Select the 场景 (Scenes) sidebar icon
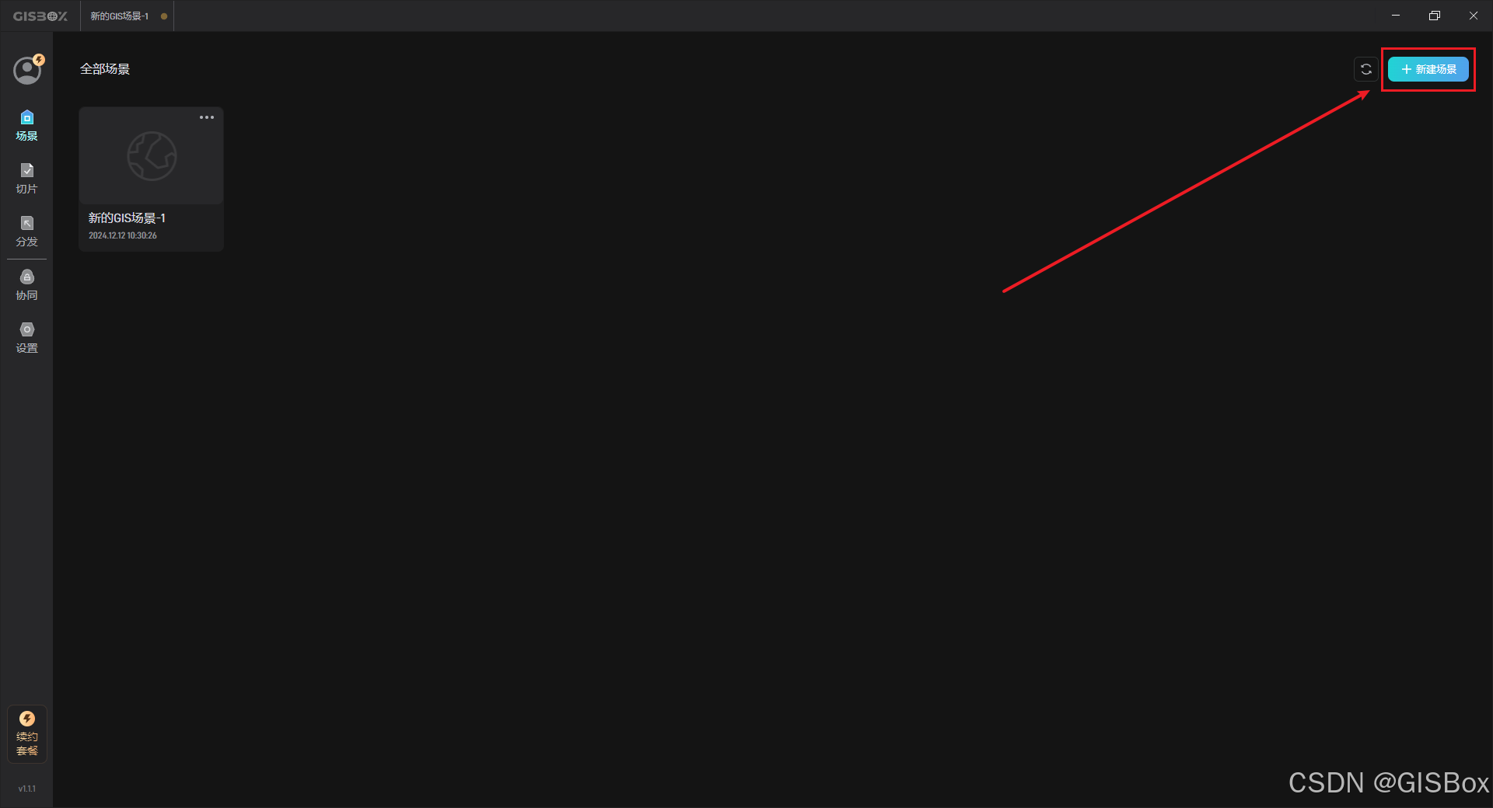The image size is (1493, 808). click(27, 126)
